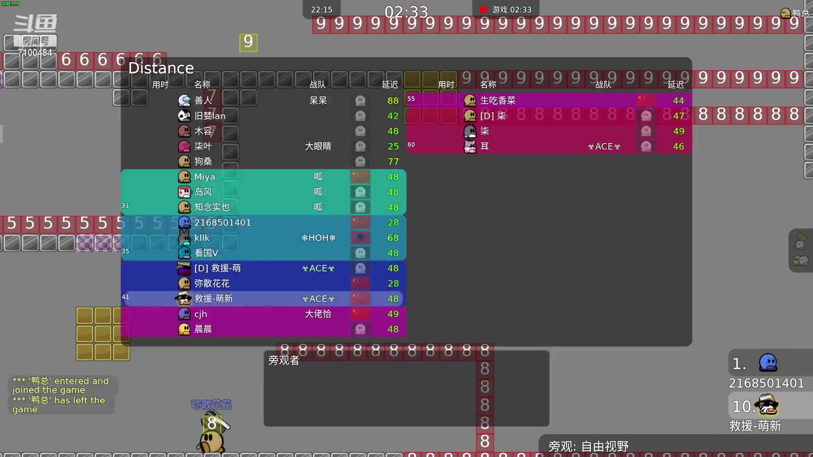Image resolution: width=813 pixels, height=457 pixels.
Task: Click the lower two-faces icon on the right edge
Action: point(800,260)
